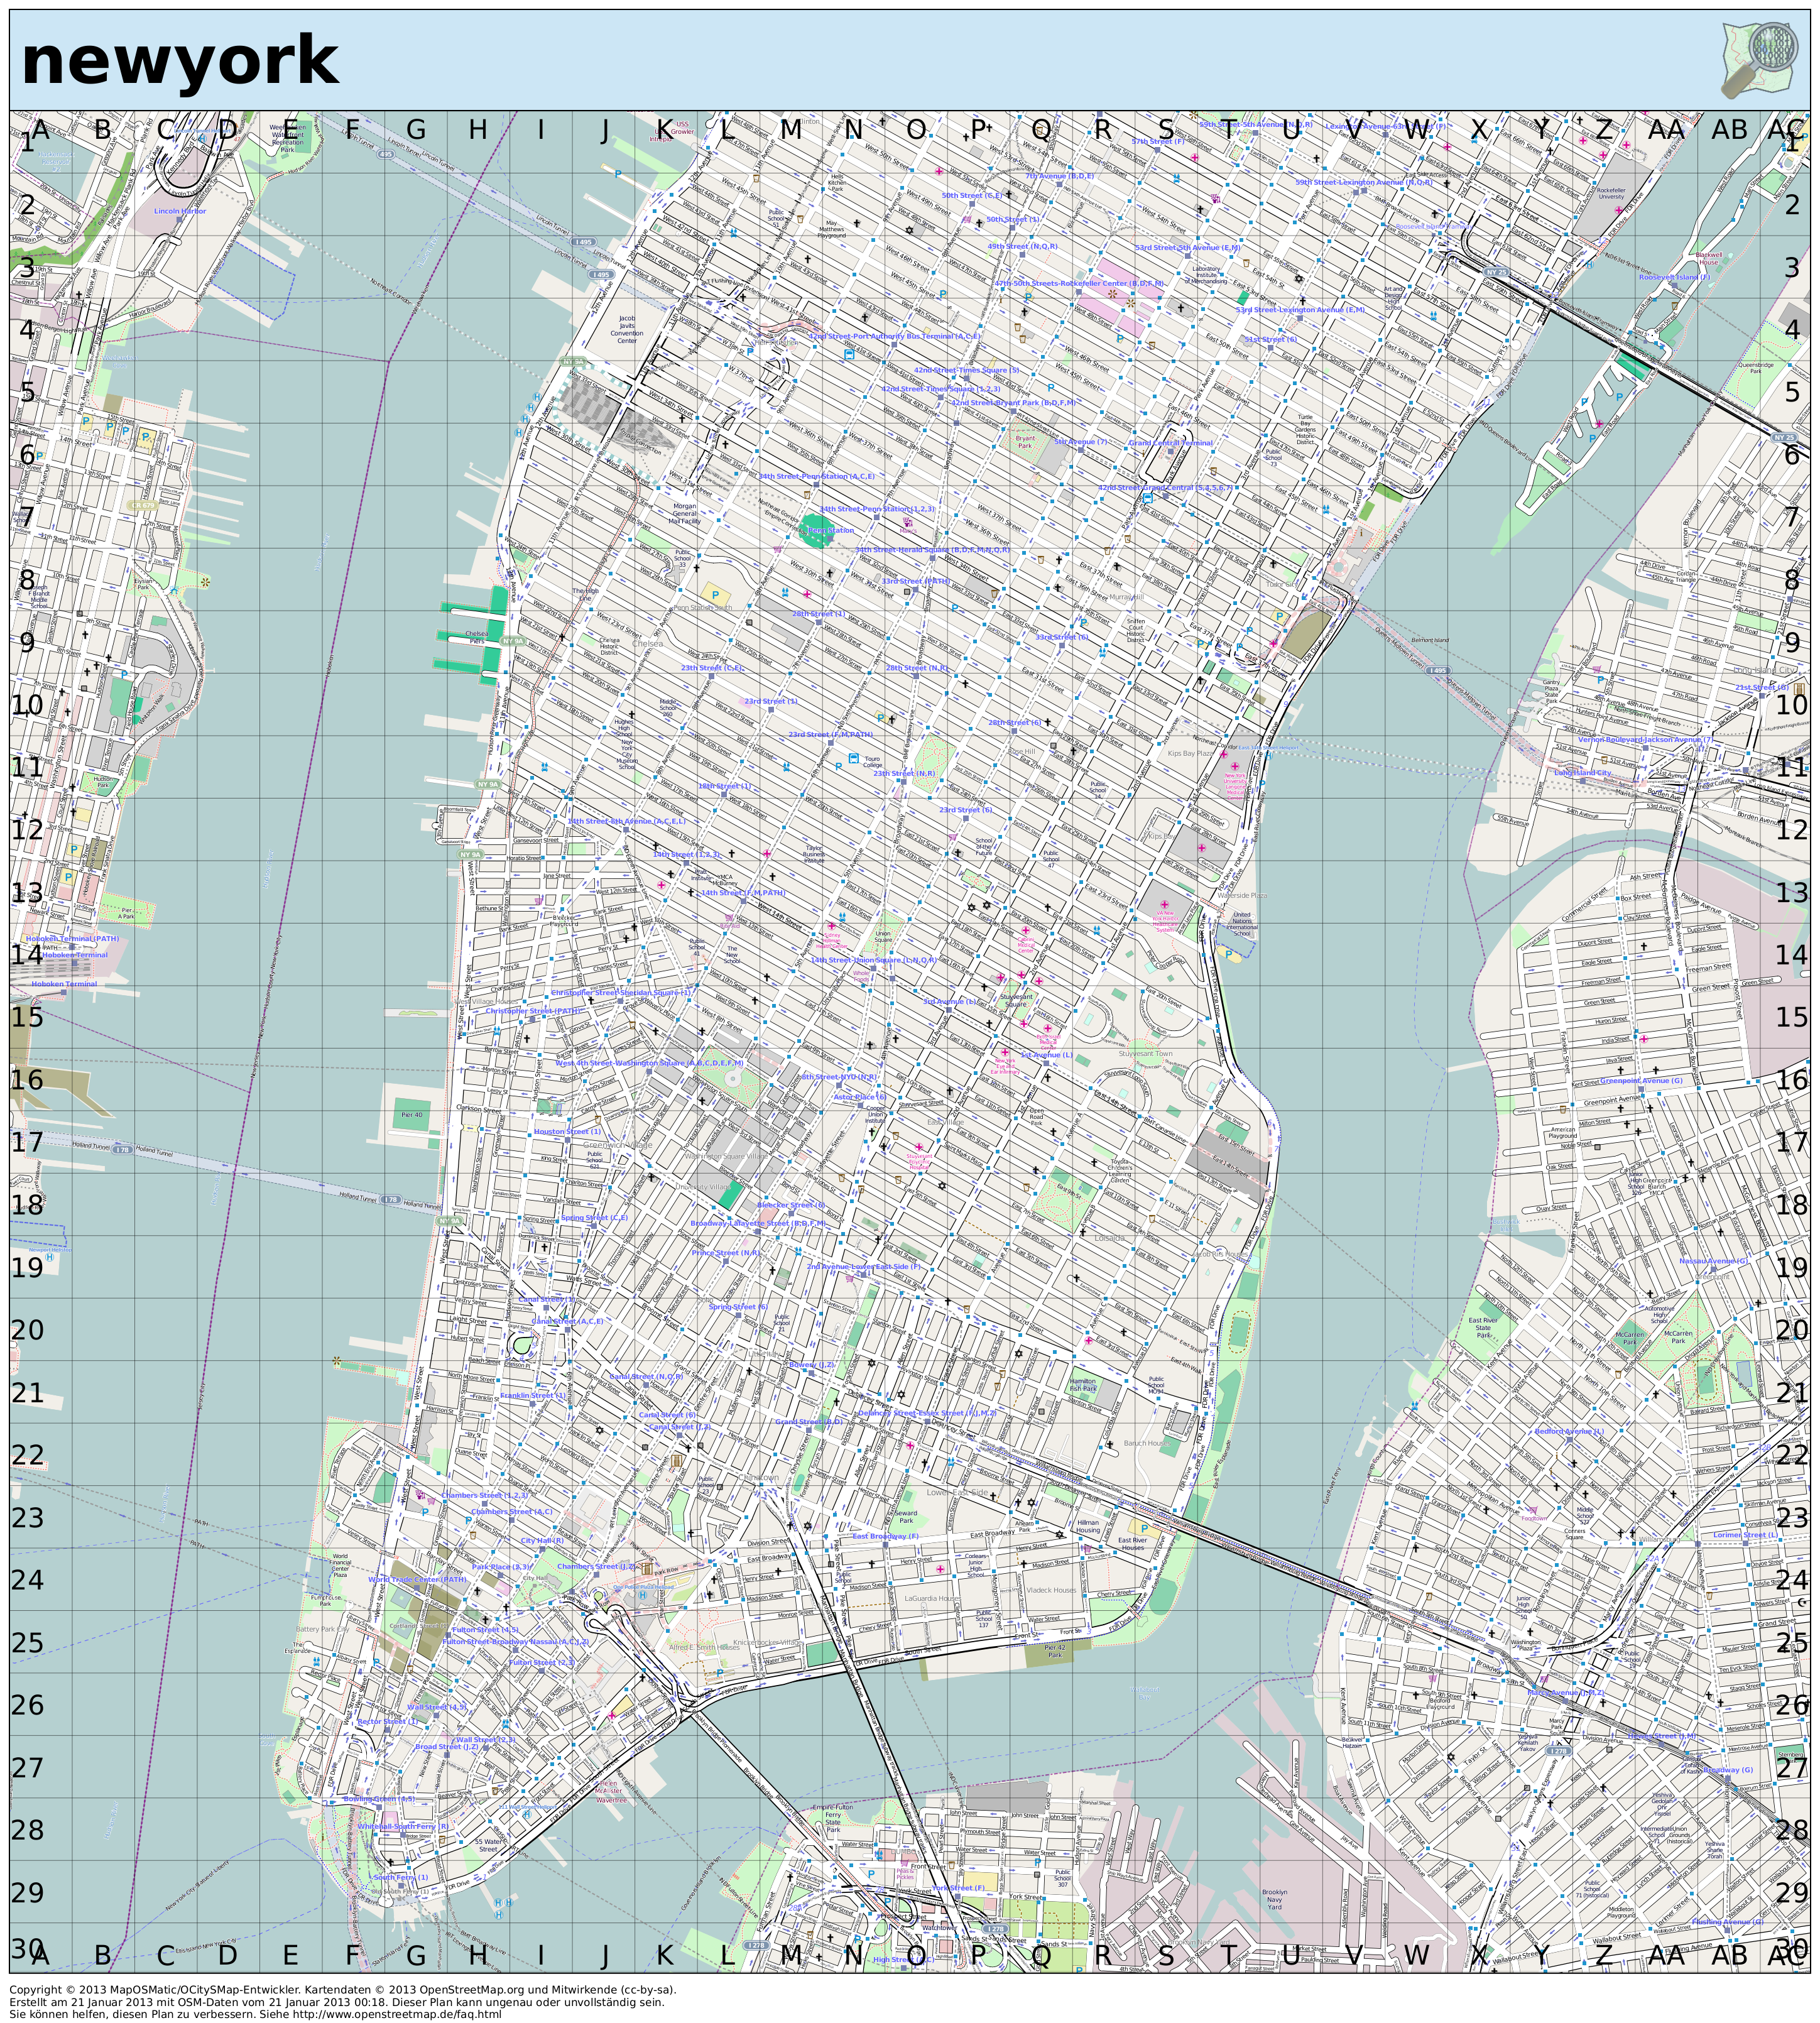
Task: Click the Jacob Javits Convention Center label
Action: click(x=626, y=330)
